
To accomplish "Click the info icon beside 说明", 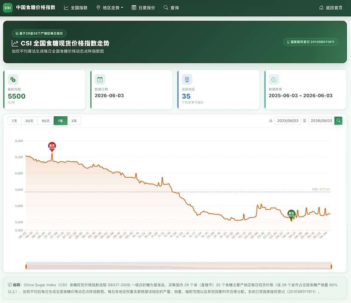I will pos(10,285).
